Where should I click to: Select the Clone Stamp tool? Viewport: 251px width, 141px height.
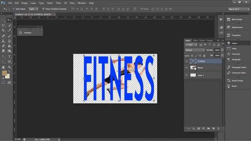click(x=3, y=41)
